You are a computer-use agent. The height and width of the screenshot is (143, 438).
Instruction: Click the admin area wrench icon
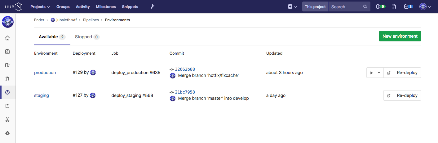click(x=153, y=6)
